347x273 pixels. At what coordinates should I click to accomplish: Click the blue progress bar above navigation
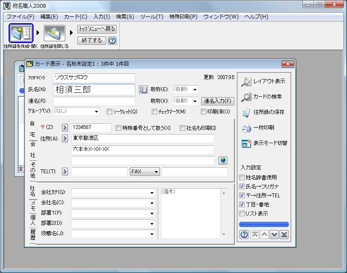264,224
